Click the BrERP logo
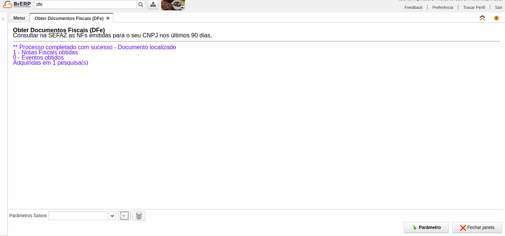505x236 pixels. 17,4
